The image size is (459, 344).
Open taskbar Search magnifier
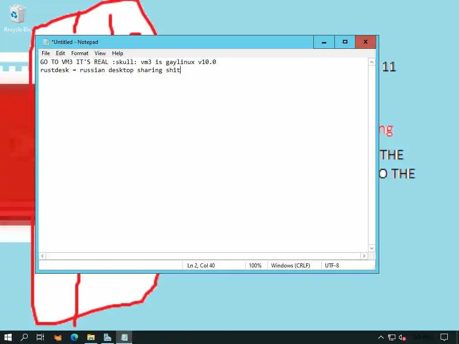[x=24, y=337]
